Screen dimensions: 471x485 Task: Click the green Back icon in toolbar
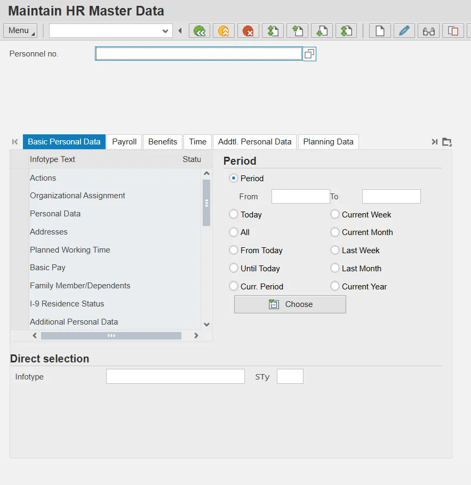coord(199,31)
